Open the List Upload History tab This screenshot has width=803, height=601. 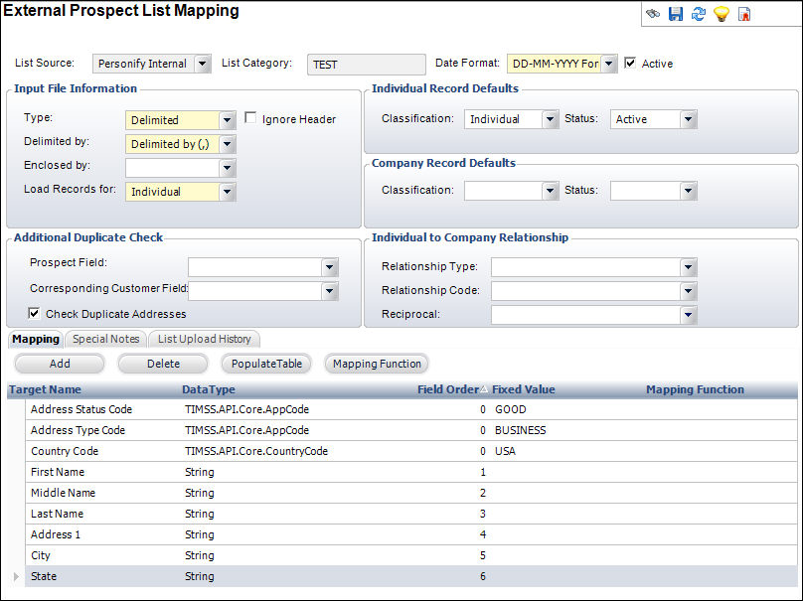(x=204, y=339)
